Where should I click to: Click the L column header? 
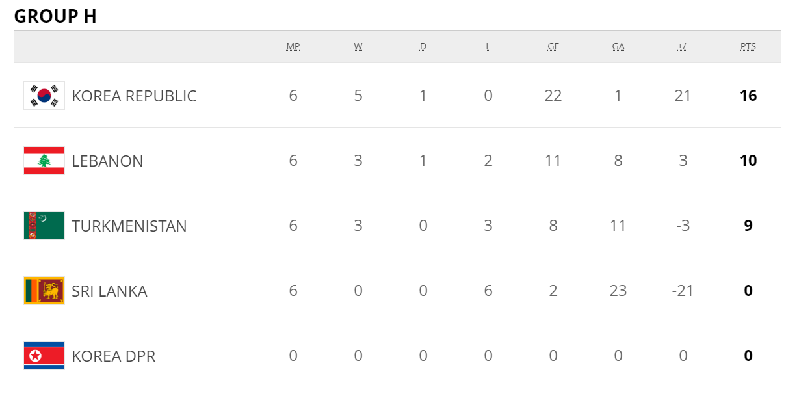[x=488, y=47]
